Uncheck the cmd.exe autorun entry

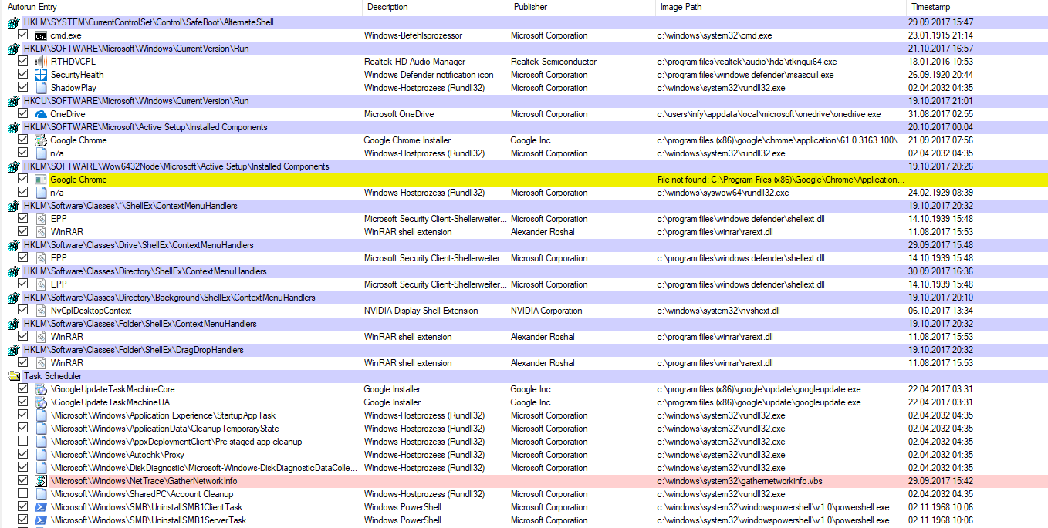22,35
